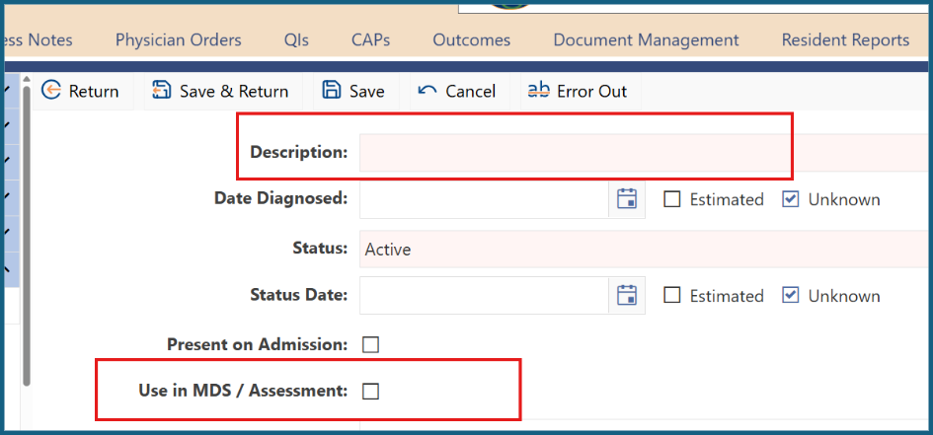
Task: Click the Cancel undo arrow icon
Action: point(428,91)
